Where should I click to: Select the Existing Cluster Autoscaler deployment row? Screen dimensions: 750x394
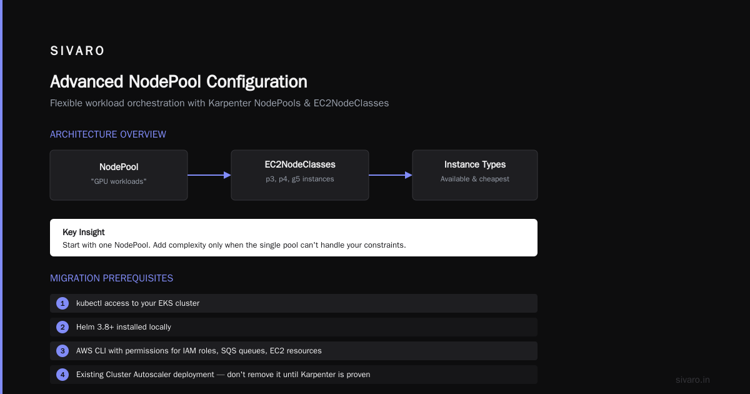pos(294,375)
